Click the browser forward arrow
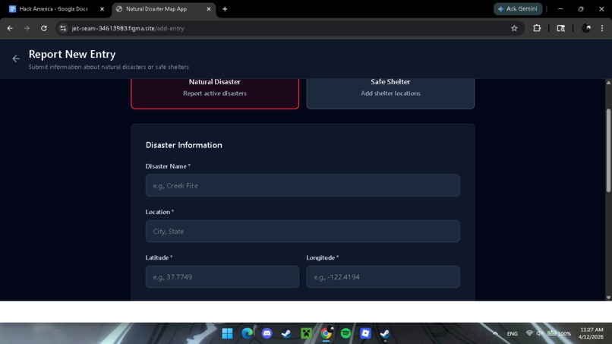This screenshot has height=344, width=612. (x=27, y=28)
